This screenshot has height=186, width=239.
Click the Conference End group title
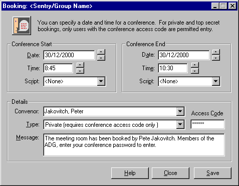tap(146, 44)
